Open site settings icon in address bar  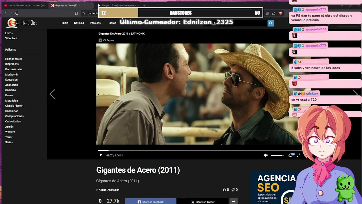click(83, 13)
